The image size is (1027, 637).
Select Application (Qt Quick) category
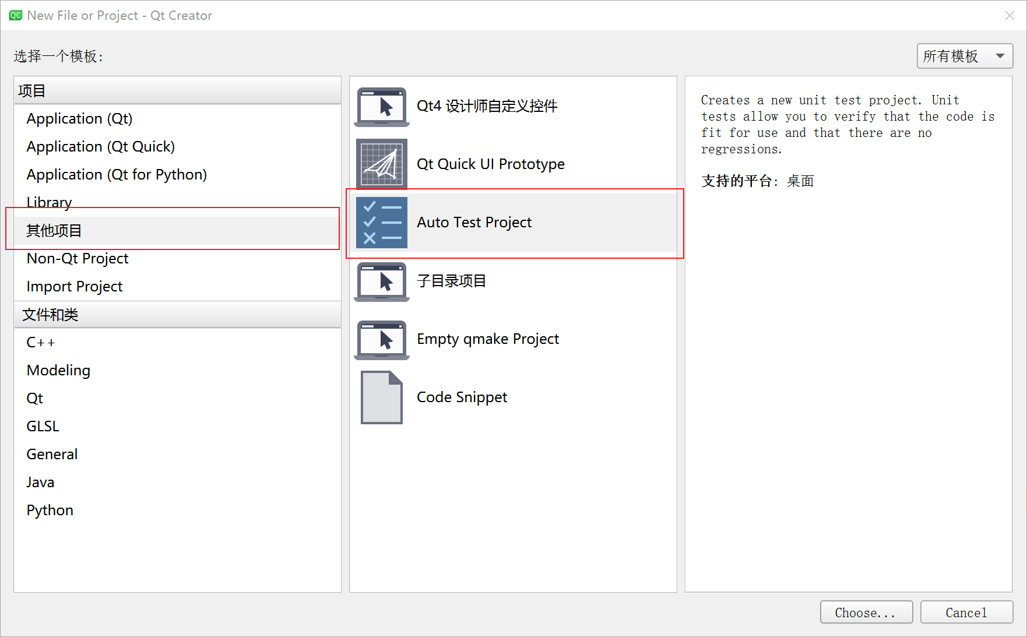177,147
